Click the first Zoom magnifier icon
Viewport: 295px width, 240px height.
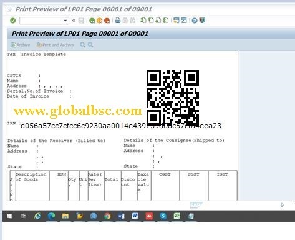tap(83, 45)
